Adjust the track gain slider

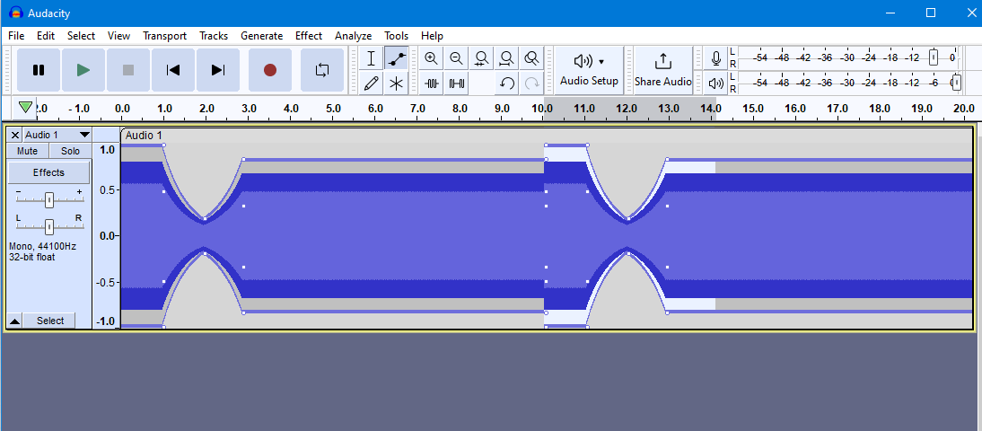click(x=48, y=200)
